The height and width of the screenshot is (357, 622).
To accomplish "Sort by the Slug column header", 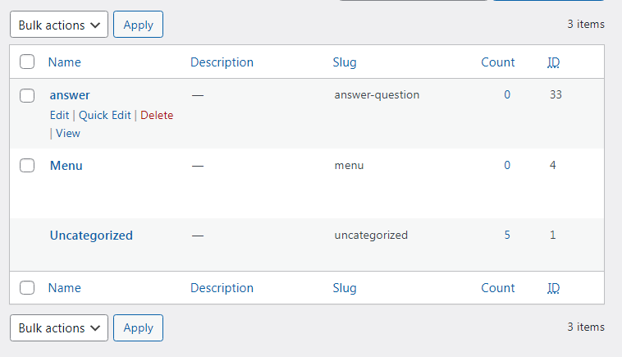I will 345,62.
